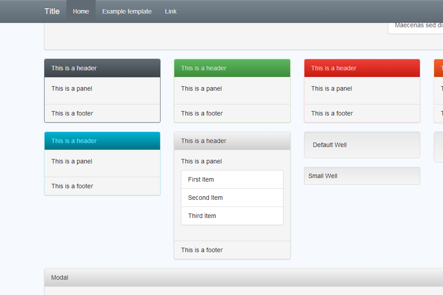Click the teal panel header
The height and width of the screenshot is (295, 443).
[102, 140]
